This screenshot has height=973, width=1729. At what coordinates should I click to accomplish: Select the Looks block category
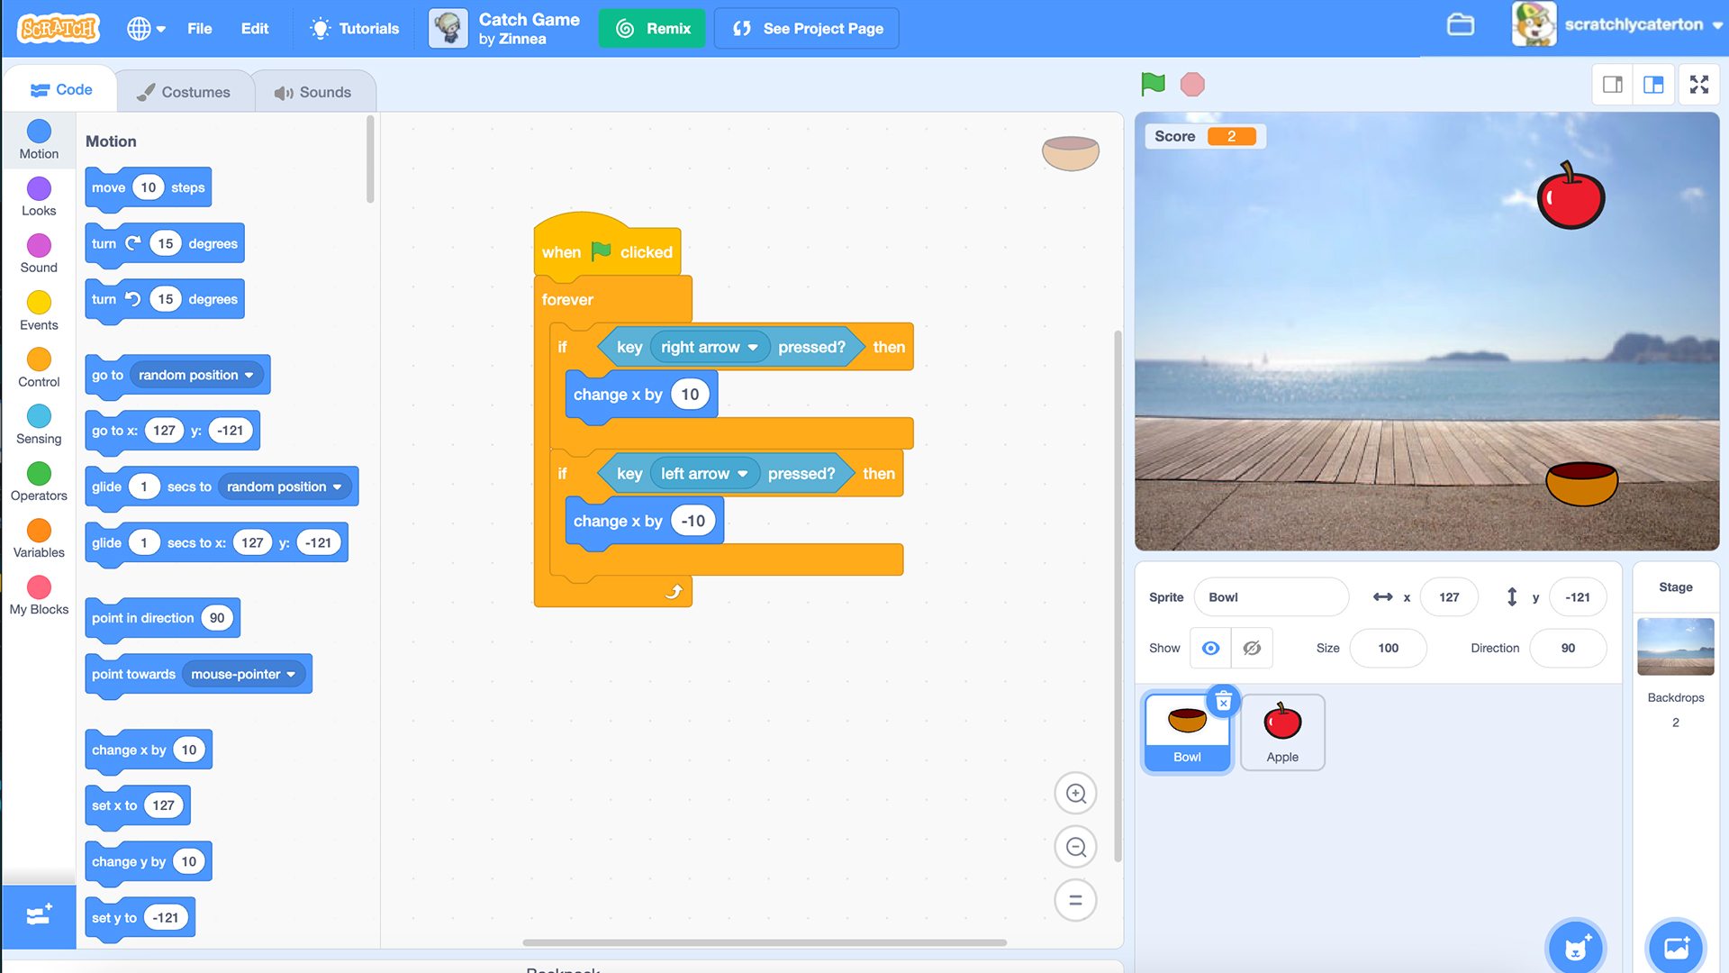(x=39, y=197)
